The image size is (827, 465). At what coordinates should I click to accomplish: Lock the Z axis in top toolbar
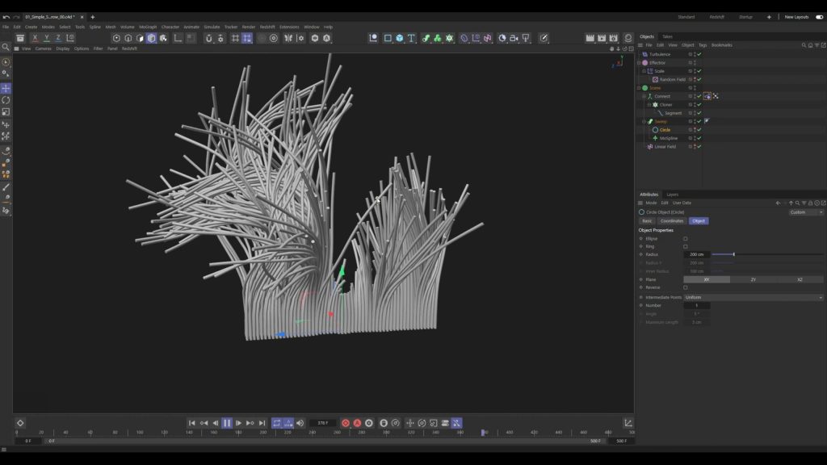(x=58, y=38)
